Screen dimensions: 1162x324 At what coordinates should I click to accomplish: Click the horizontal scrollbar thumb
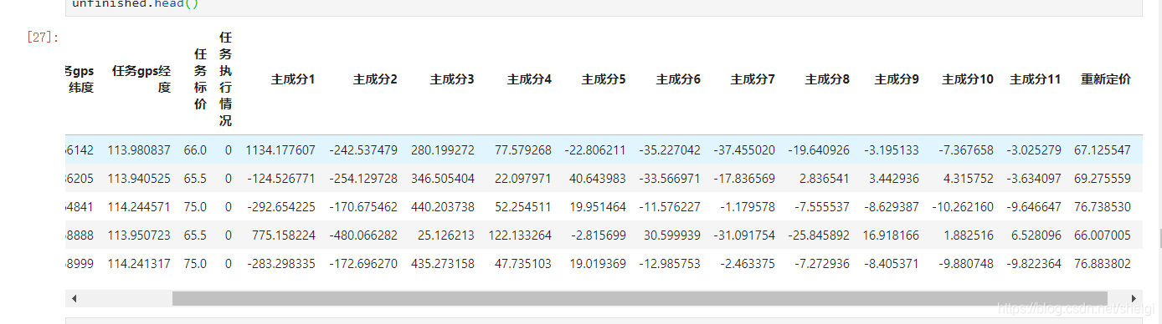pos(640,298)
